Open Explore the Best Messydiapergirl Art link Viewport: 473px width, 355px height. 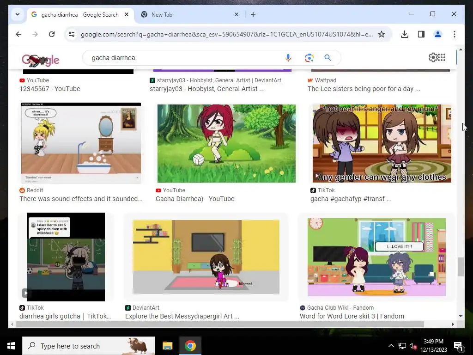[x=182, y=316]
